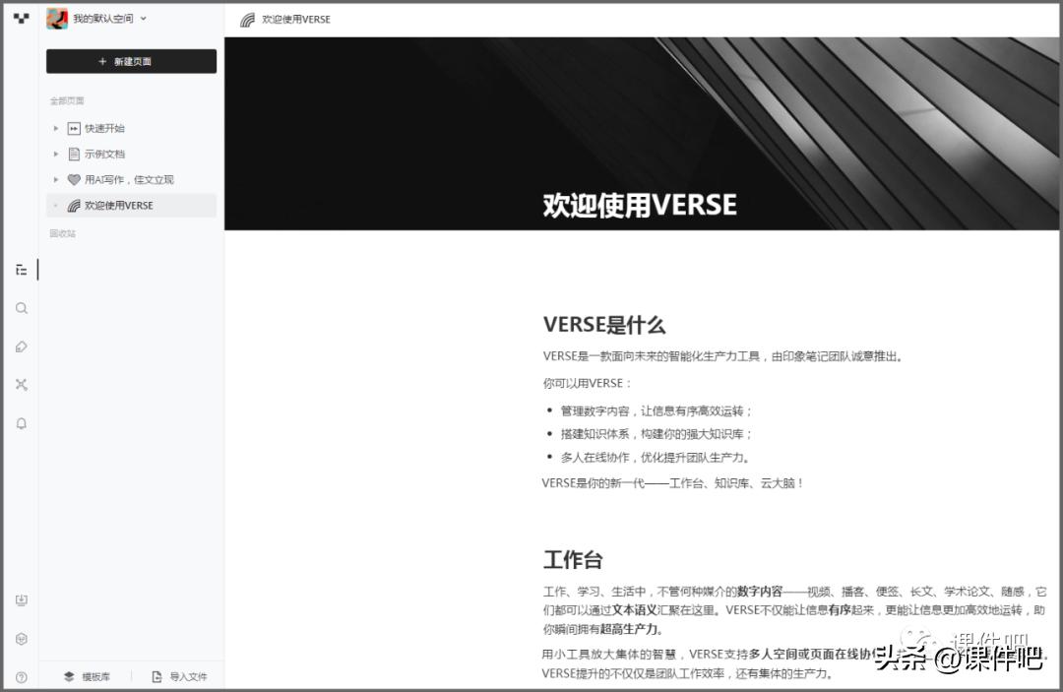Open the 快速开始 page
Image resolution: width=1063 pixels, height=692 pixels.
click(x=104, y=128)
